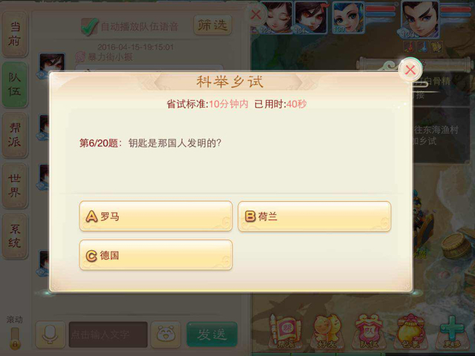
Task: Click the 发送 send button
Action: pyautogui.click(x=212, y=334)
